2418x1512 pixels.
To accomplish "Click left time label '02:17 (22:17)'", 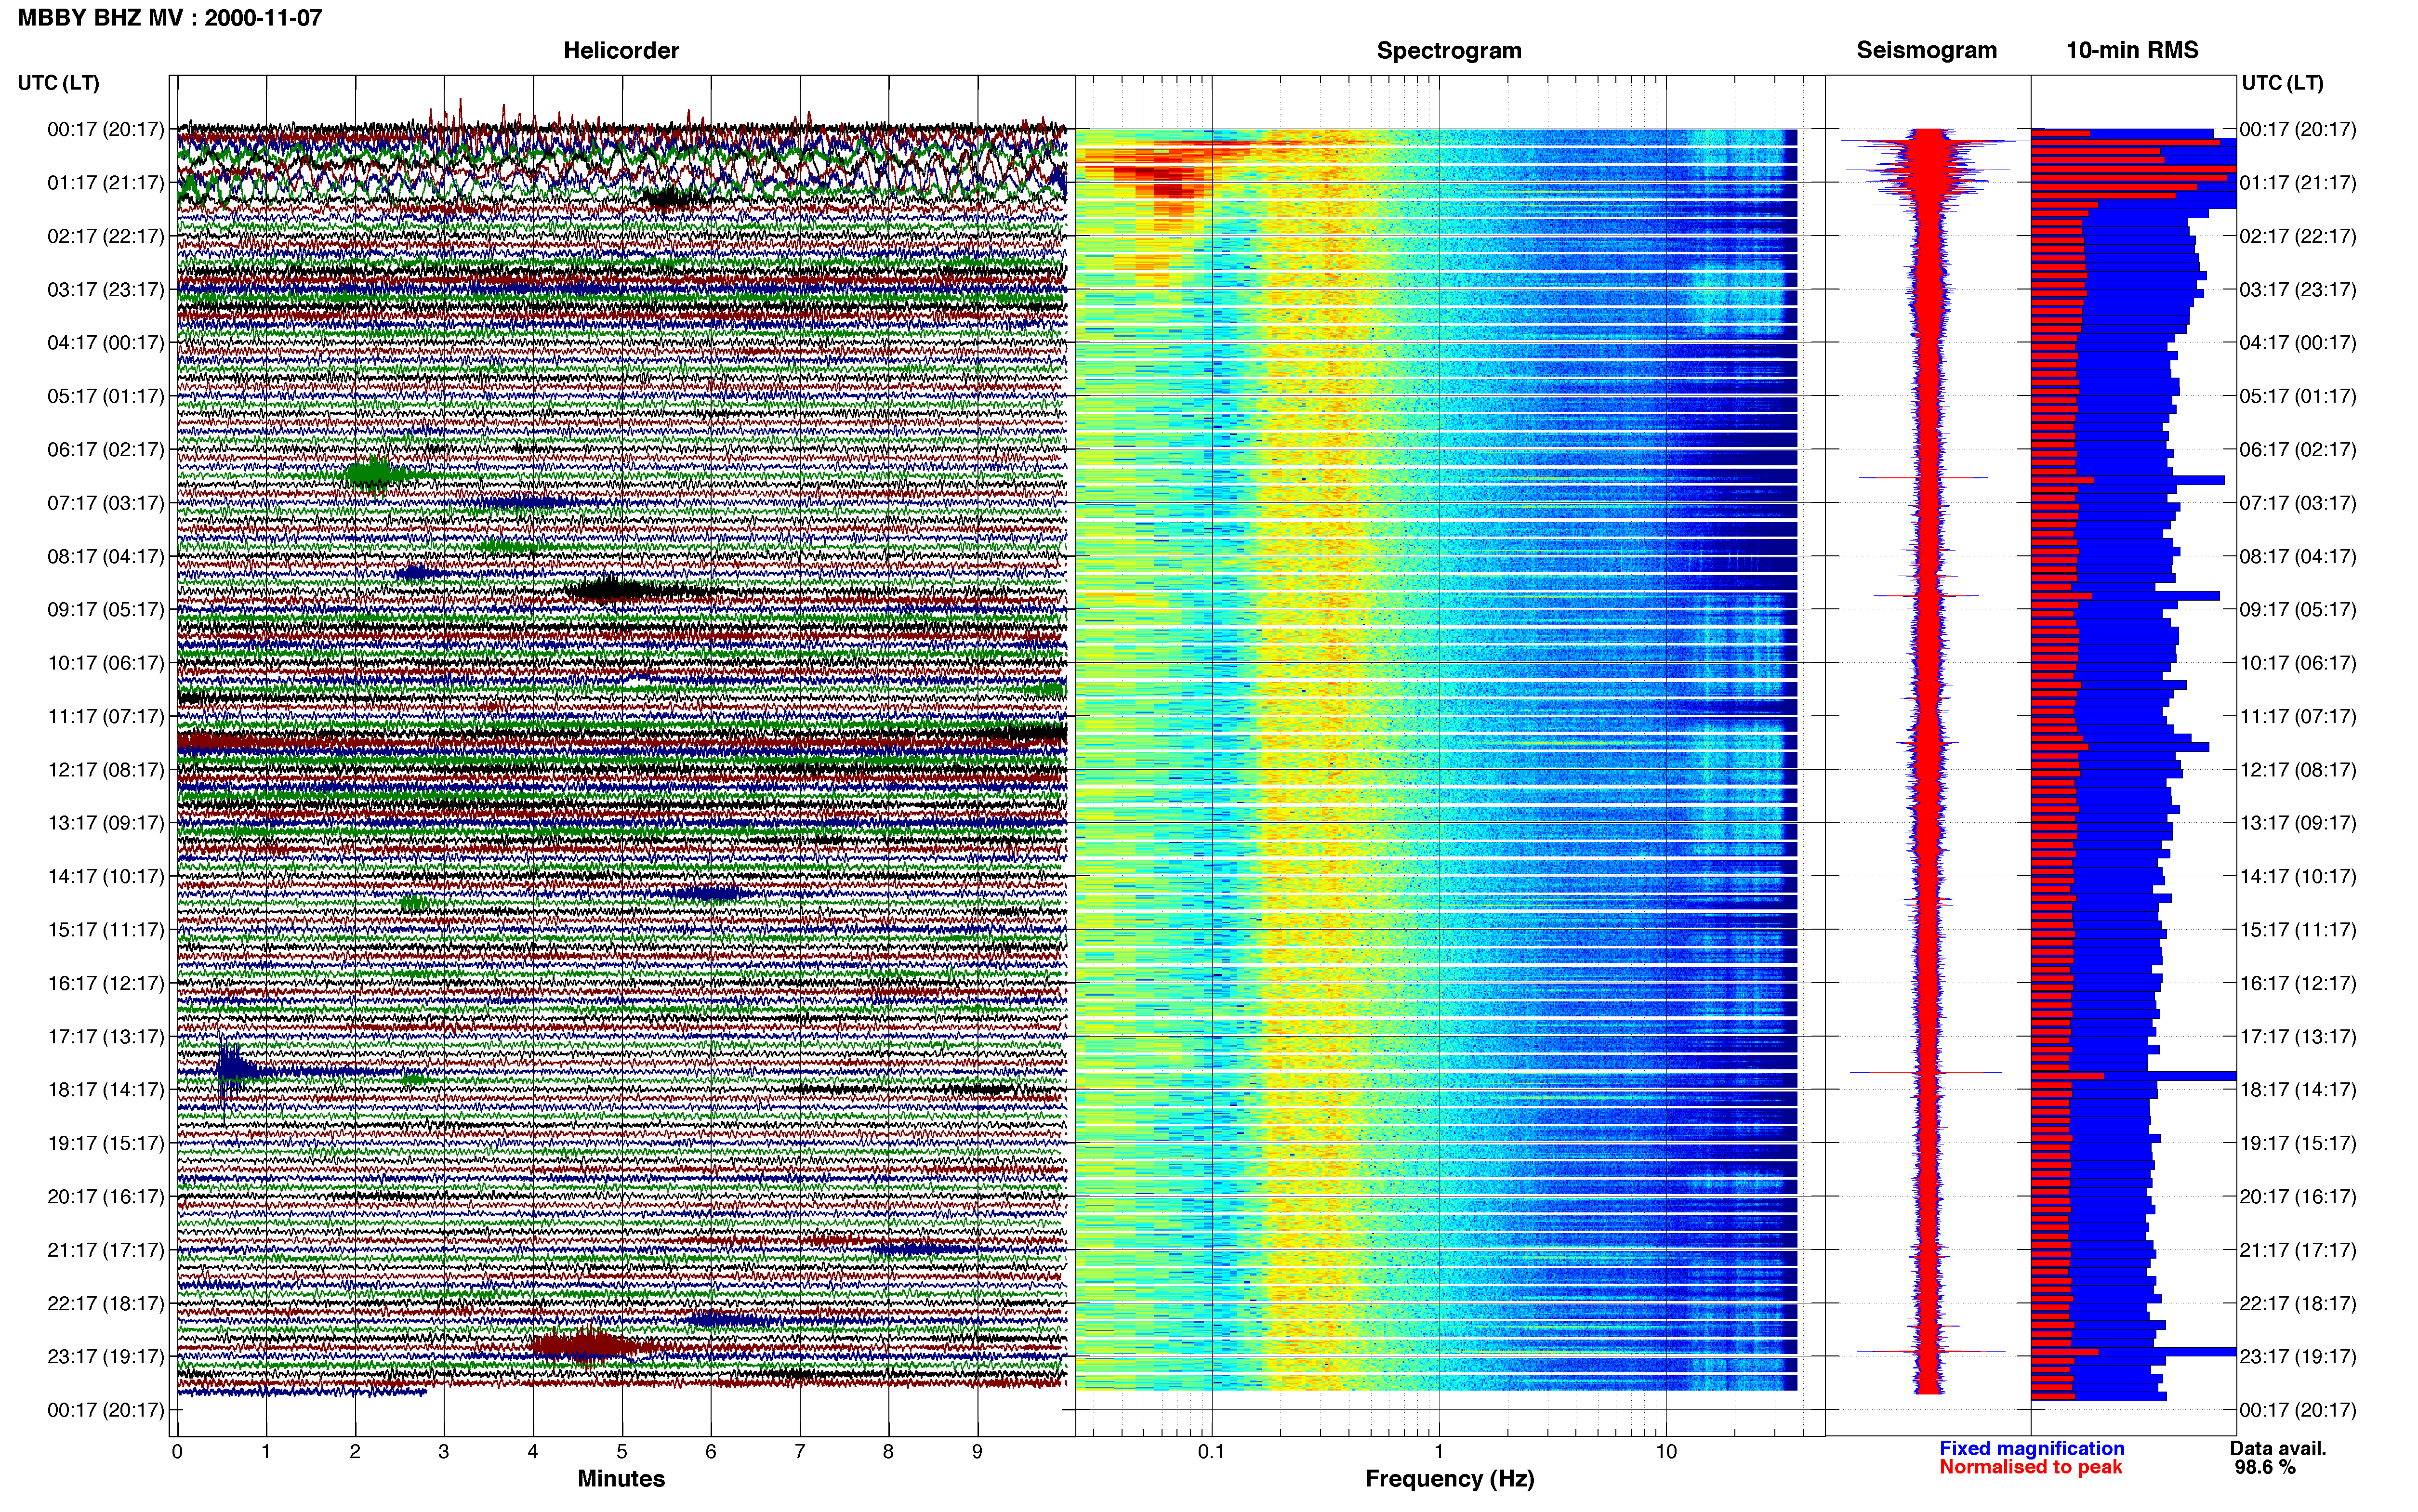I will click(x=105, y=236).
